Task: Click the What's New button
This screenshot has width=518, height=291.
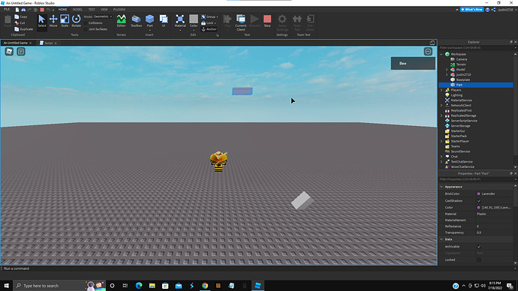Action: point(472,10)
